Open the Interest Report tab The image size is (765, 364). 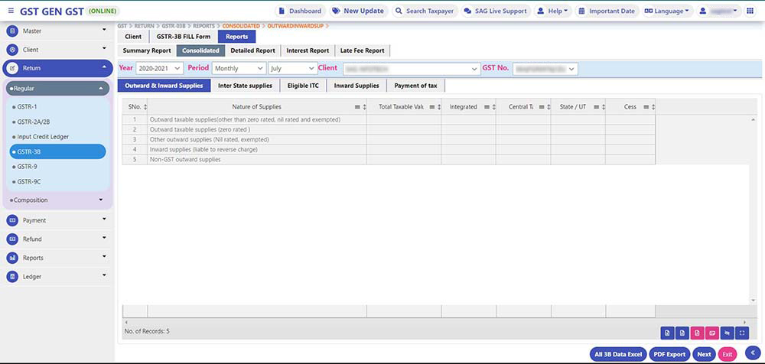308,50
